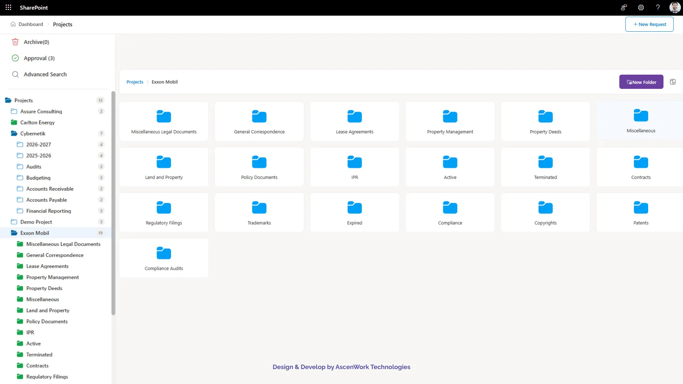Select Archive(0) in the sidebar
Image resolution: width=683 pixels, height=384 pixels.
click(x=36, y=42)
